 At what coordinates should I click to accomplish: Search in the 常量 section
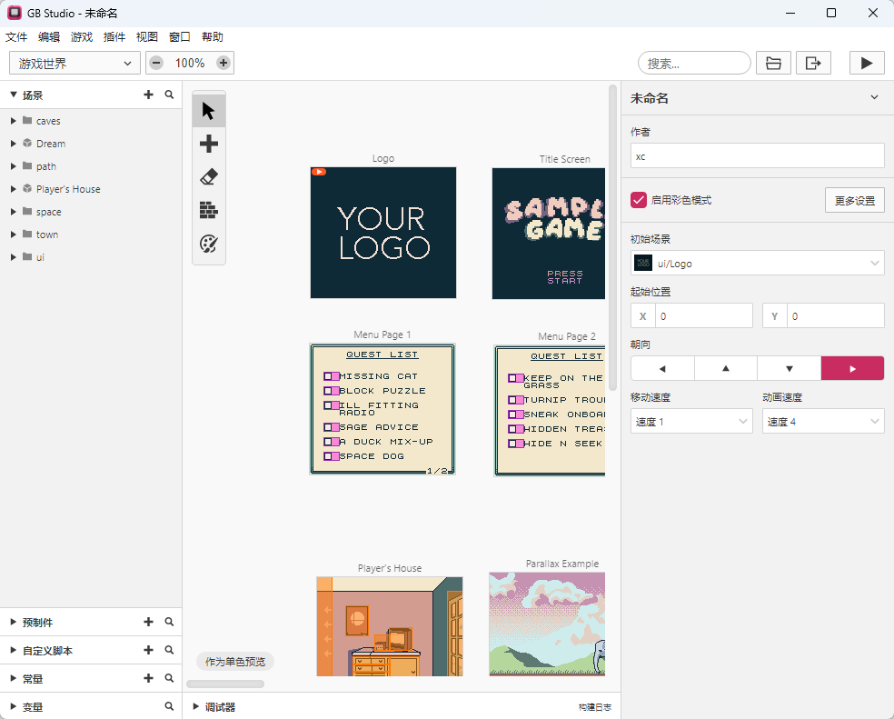(169, 678)
